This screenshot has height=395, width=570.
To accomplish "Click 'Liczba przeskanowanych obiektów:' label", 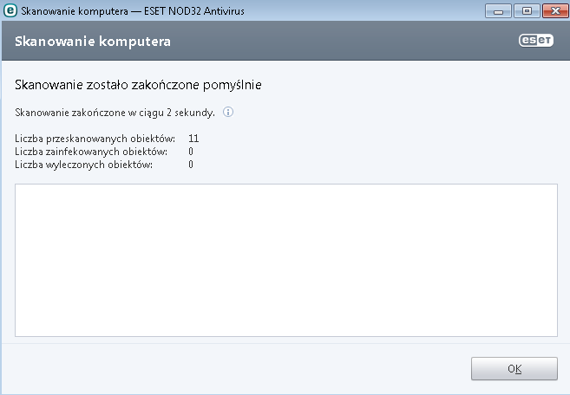I will pyautogui.click(x=95, y=139).
